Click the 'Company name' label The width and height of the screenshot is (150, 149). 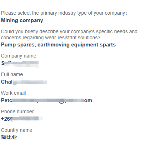(19, 56)
